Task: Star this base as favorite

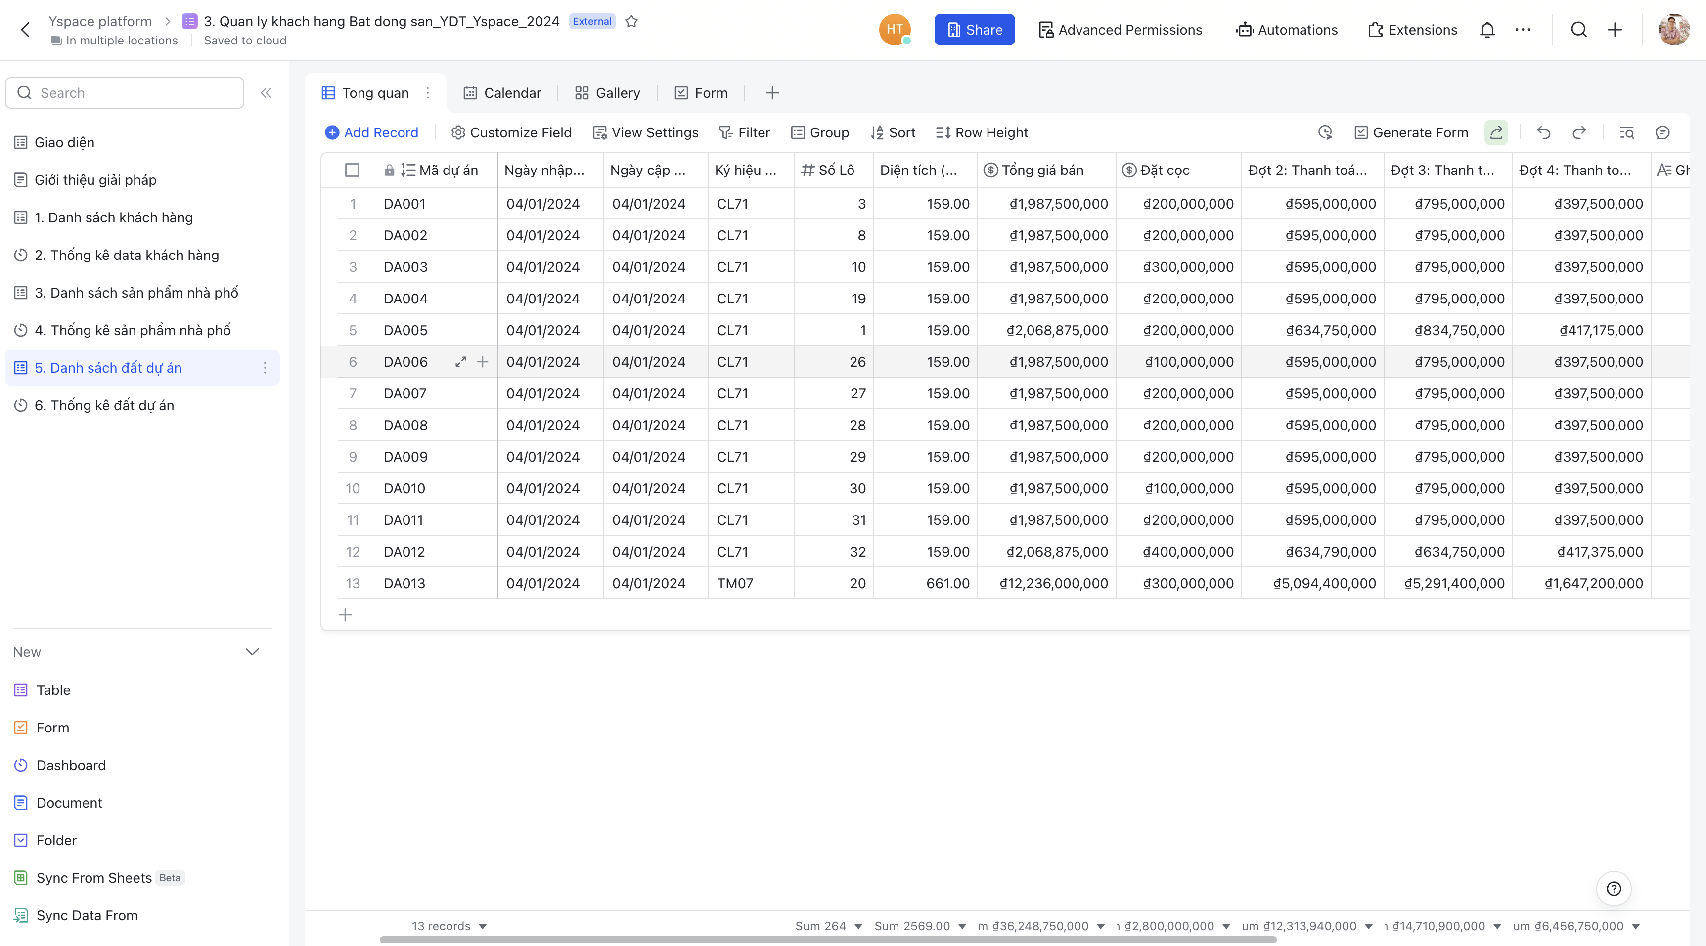Action: (631, 21)
